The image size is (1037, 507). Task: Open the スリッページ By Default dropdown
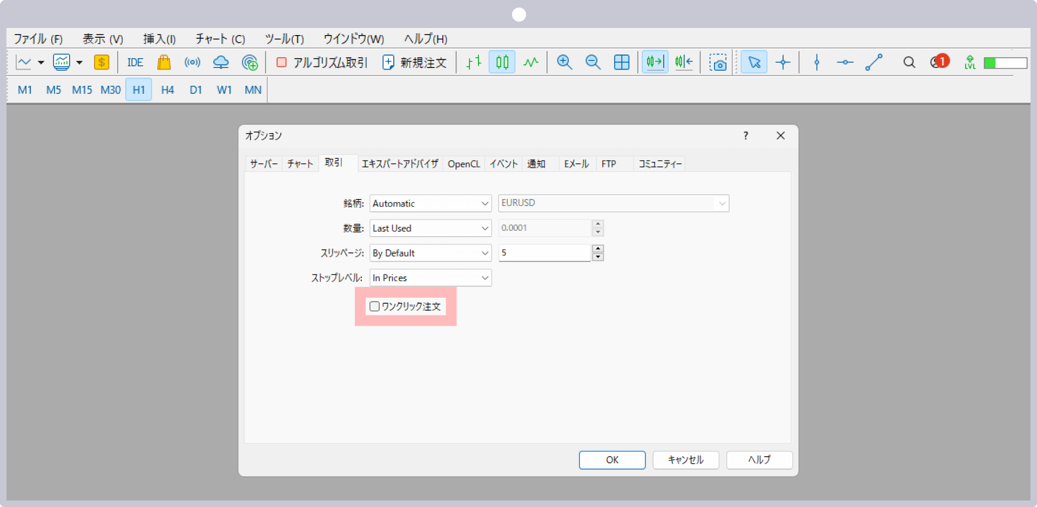pyautogui.click(x=430, y=253)
